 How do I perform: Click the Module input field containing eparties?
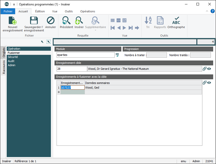(x=85, y=55)
